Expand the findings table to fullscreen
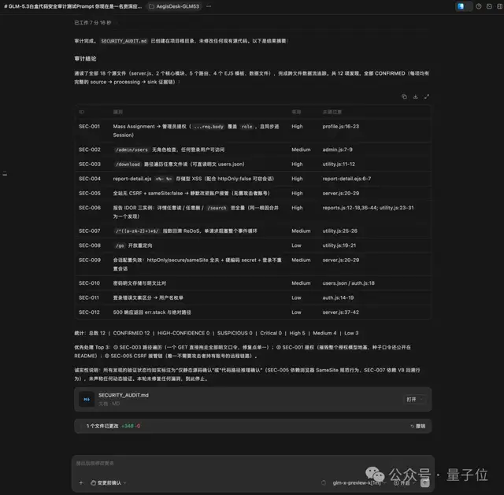504x495 pixels. click(427, 97)
